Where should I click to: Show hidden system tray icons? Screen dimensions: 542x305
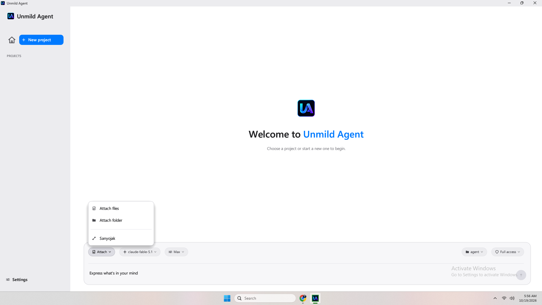click(x=495, y=298)
